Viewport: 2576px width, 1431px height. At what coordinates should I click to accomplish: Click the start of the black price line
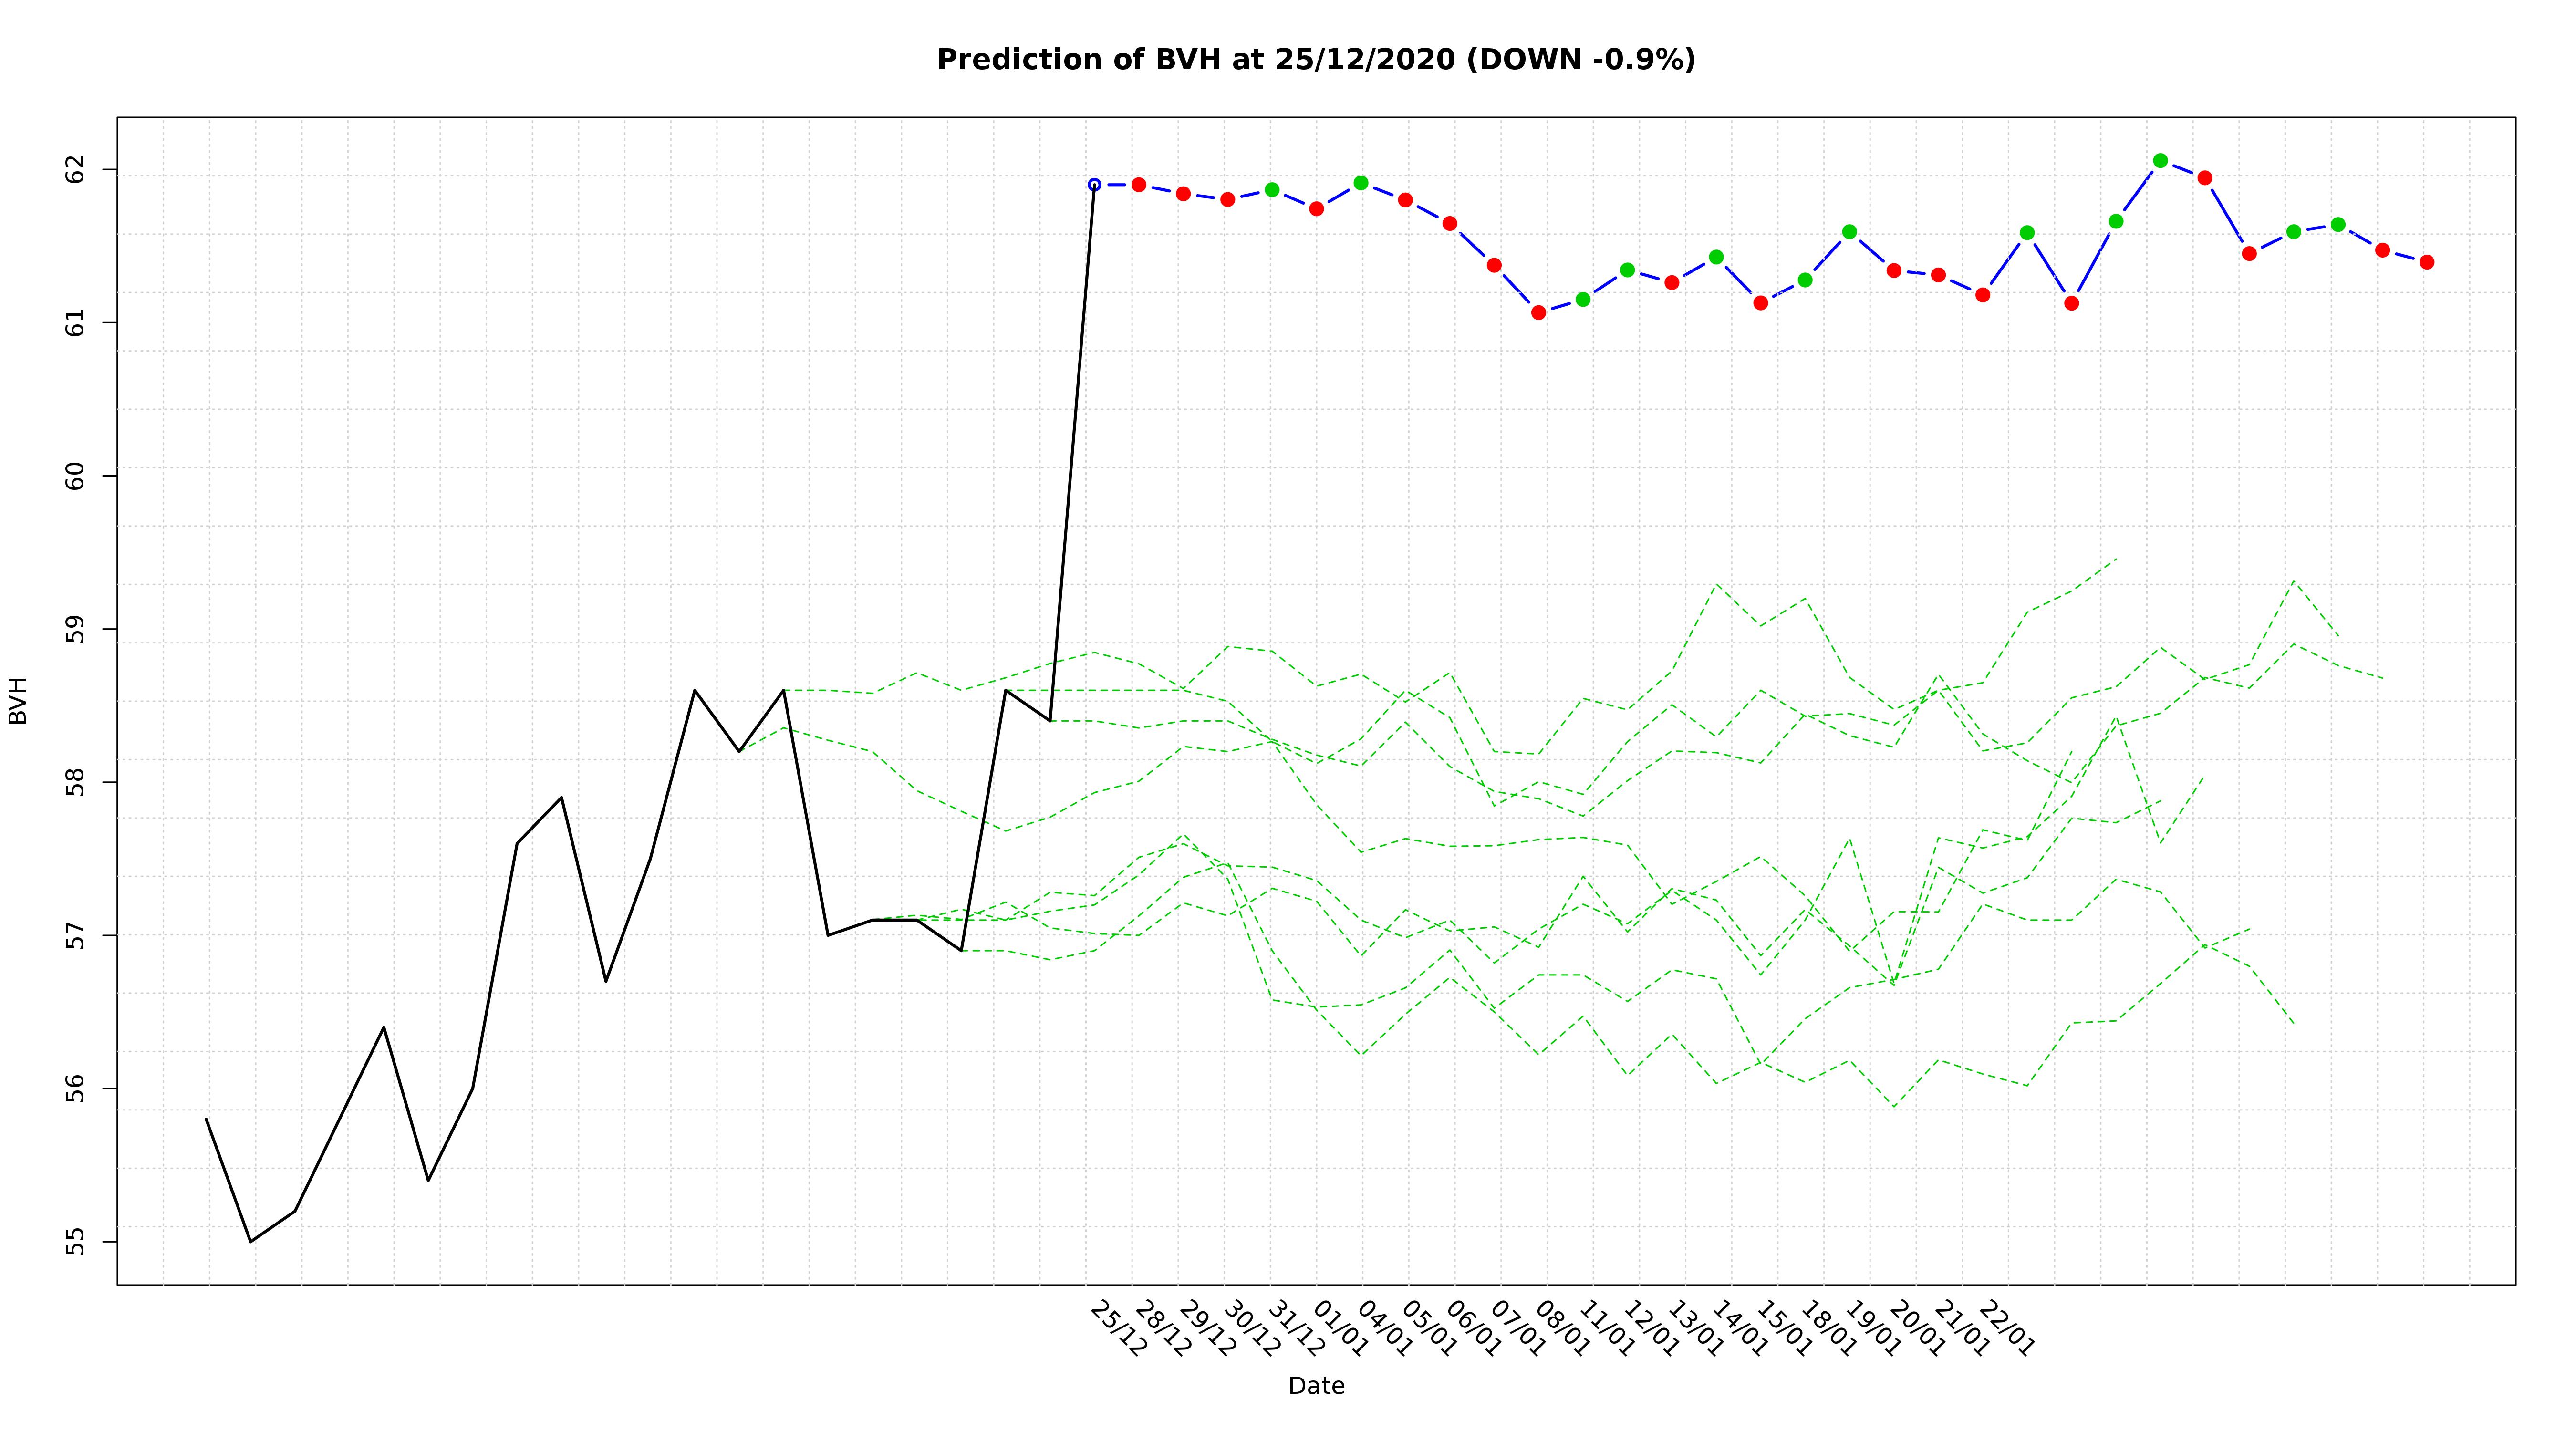(x=206, y=1119)
